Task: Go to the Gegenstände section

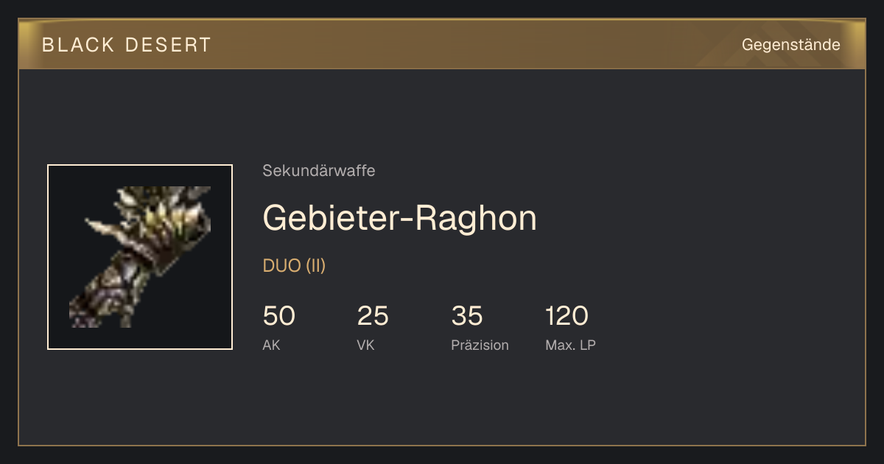Action: pos(790,45)
